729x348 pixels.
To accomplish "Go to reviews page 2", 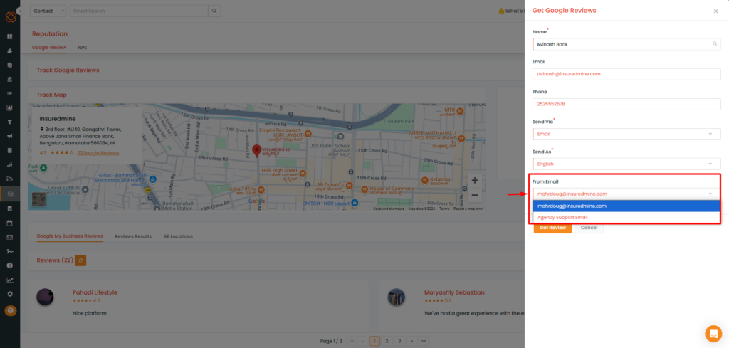I will click(x=387, y=341).
